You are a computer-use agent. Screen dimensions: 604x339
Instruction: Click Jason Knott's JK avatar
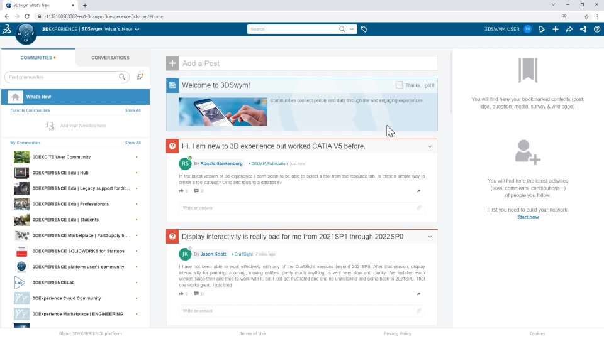coord(185,254)
